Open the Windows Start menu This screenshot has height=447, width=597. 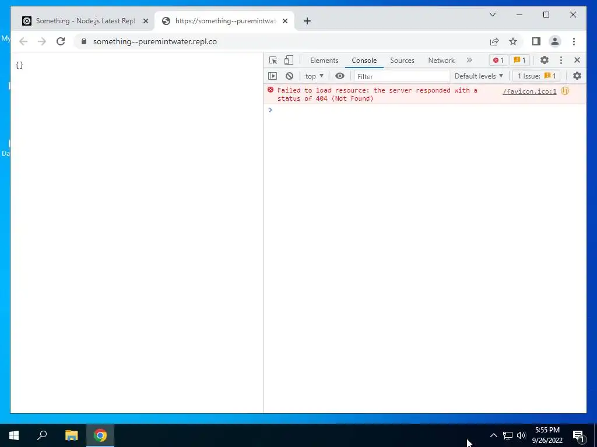14,435
